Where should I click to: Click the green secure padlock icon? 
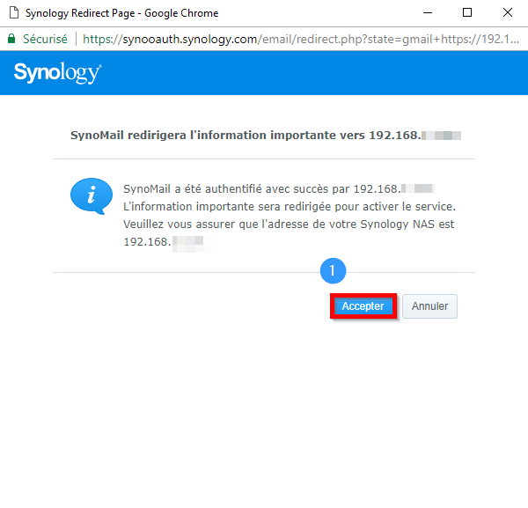click(x=11, y=39)
